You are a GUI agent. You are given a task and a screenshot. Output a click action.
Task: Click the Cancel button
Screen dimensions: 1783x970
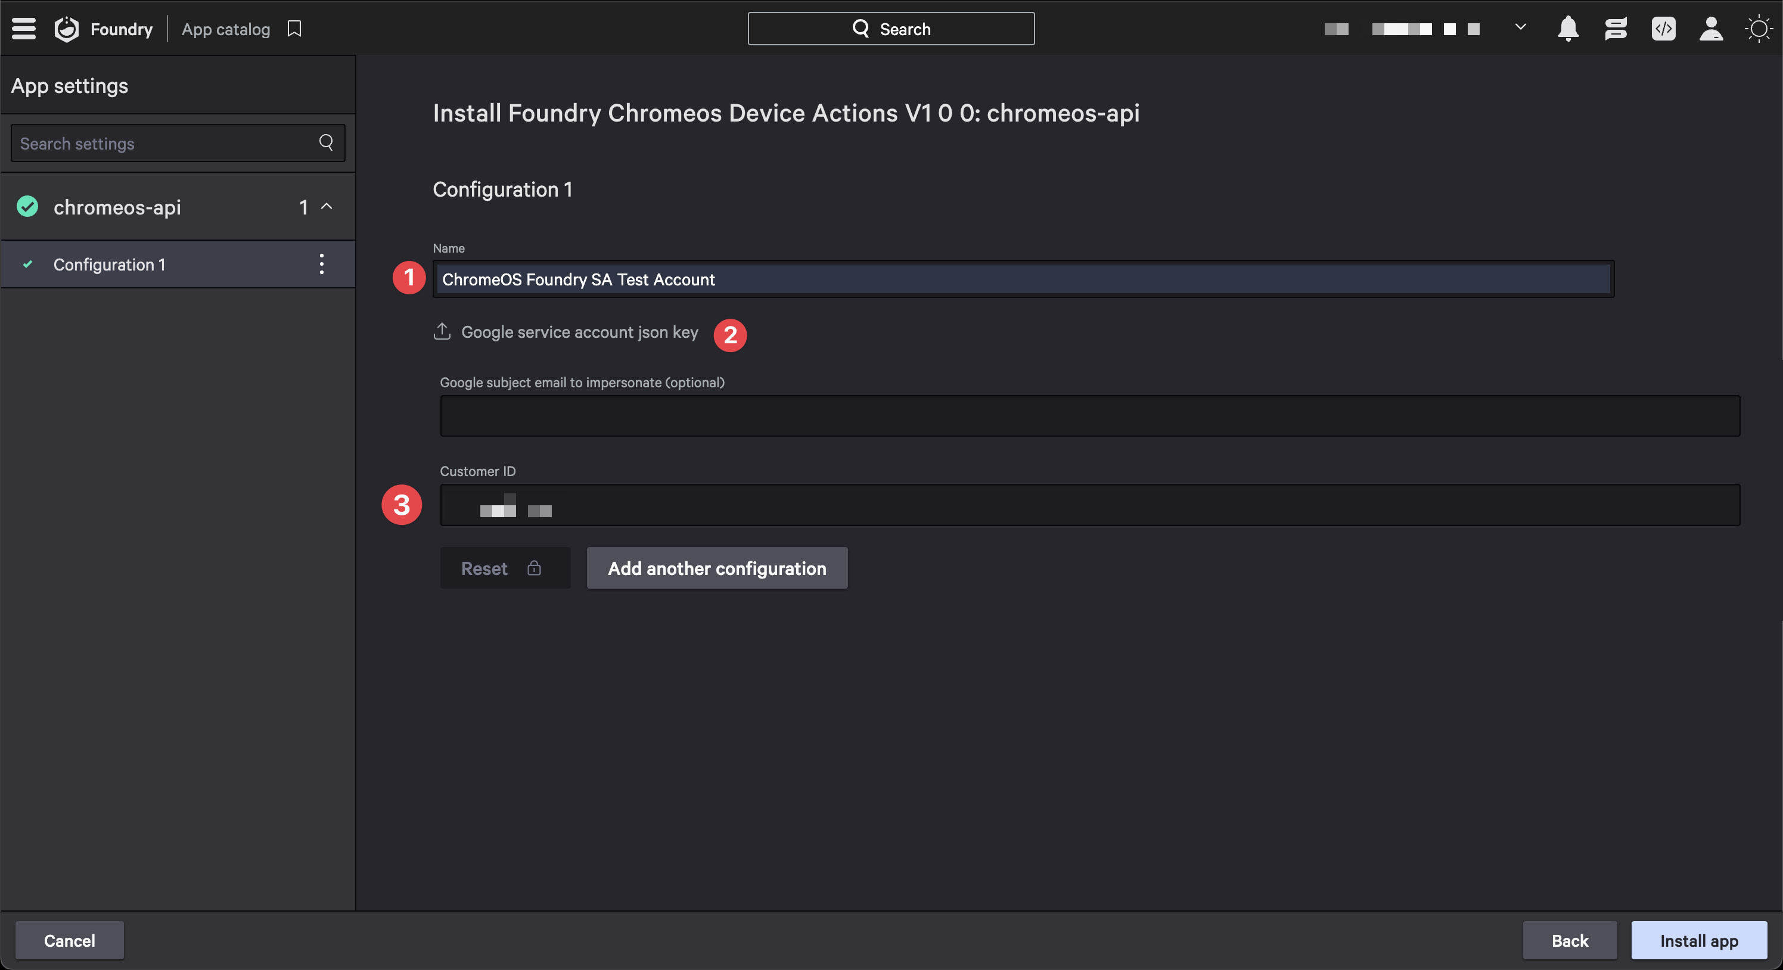(x=69, y=940)
